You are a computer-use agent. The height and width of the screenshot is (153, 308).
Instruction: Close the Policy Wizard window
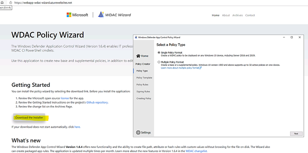click(x=299, y=37)
